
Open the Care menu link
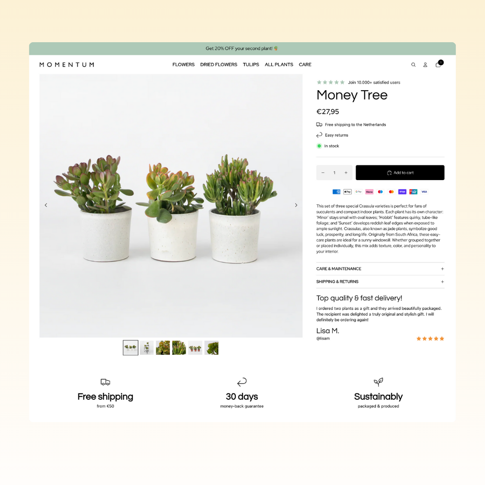tap(305, 65)
